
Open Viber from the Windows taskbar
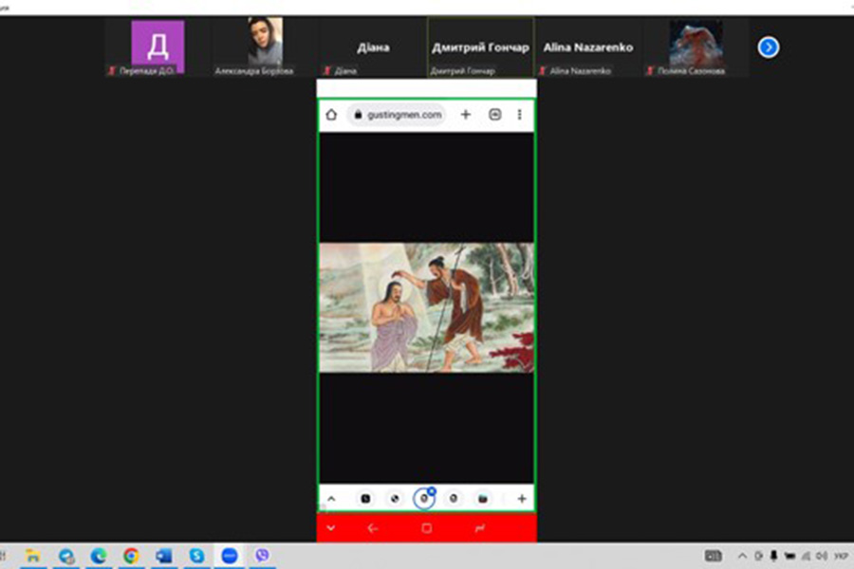click(x=262, y=556)
